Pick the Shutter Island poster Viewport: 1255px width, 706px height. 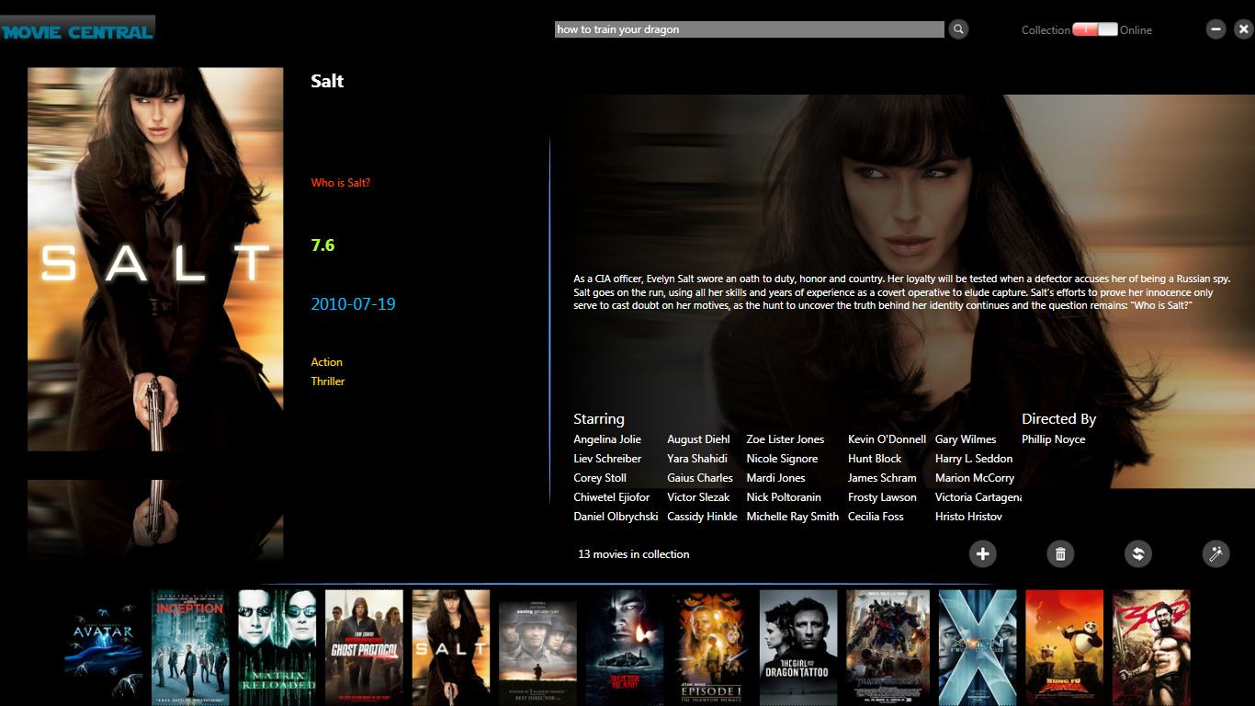pyautogui.click(x=625, y=648)
